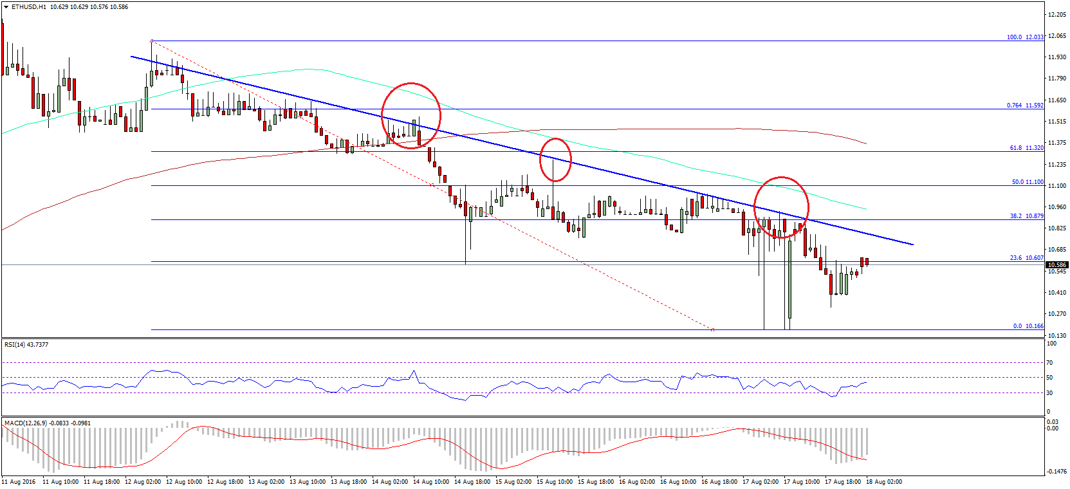Screen dimensions: 1070x489
Task: Select the 23.6 10.607 Fibonacci level label
Action: point(1026,258)
